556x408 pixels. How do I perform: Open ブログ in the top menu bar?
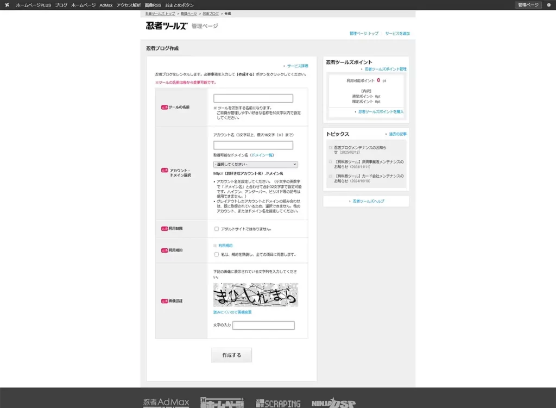tap(61, 5)
